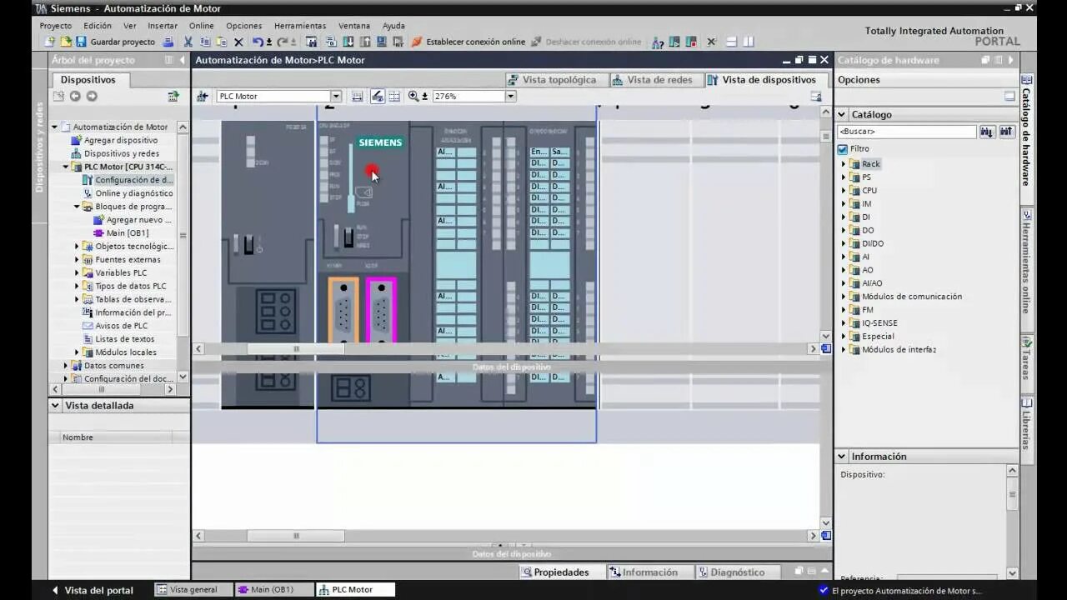Screen dimensions: 1067x600
Task: Select Avisos de PLC in tree
Action: (x=121, y=326)
